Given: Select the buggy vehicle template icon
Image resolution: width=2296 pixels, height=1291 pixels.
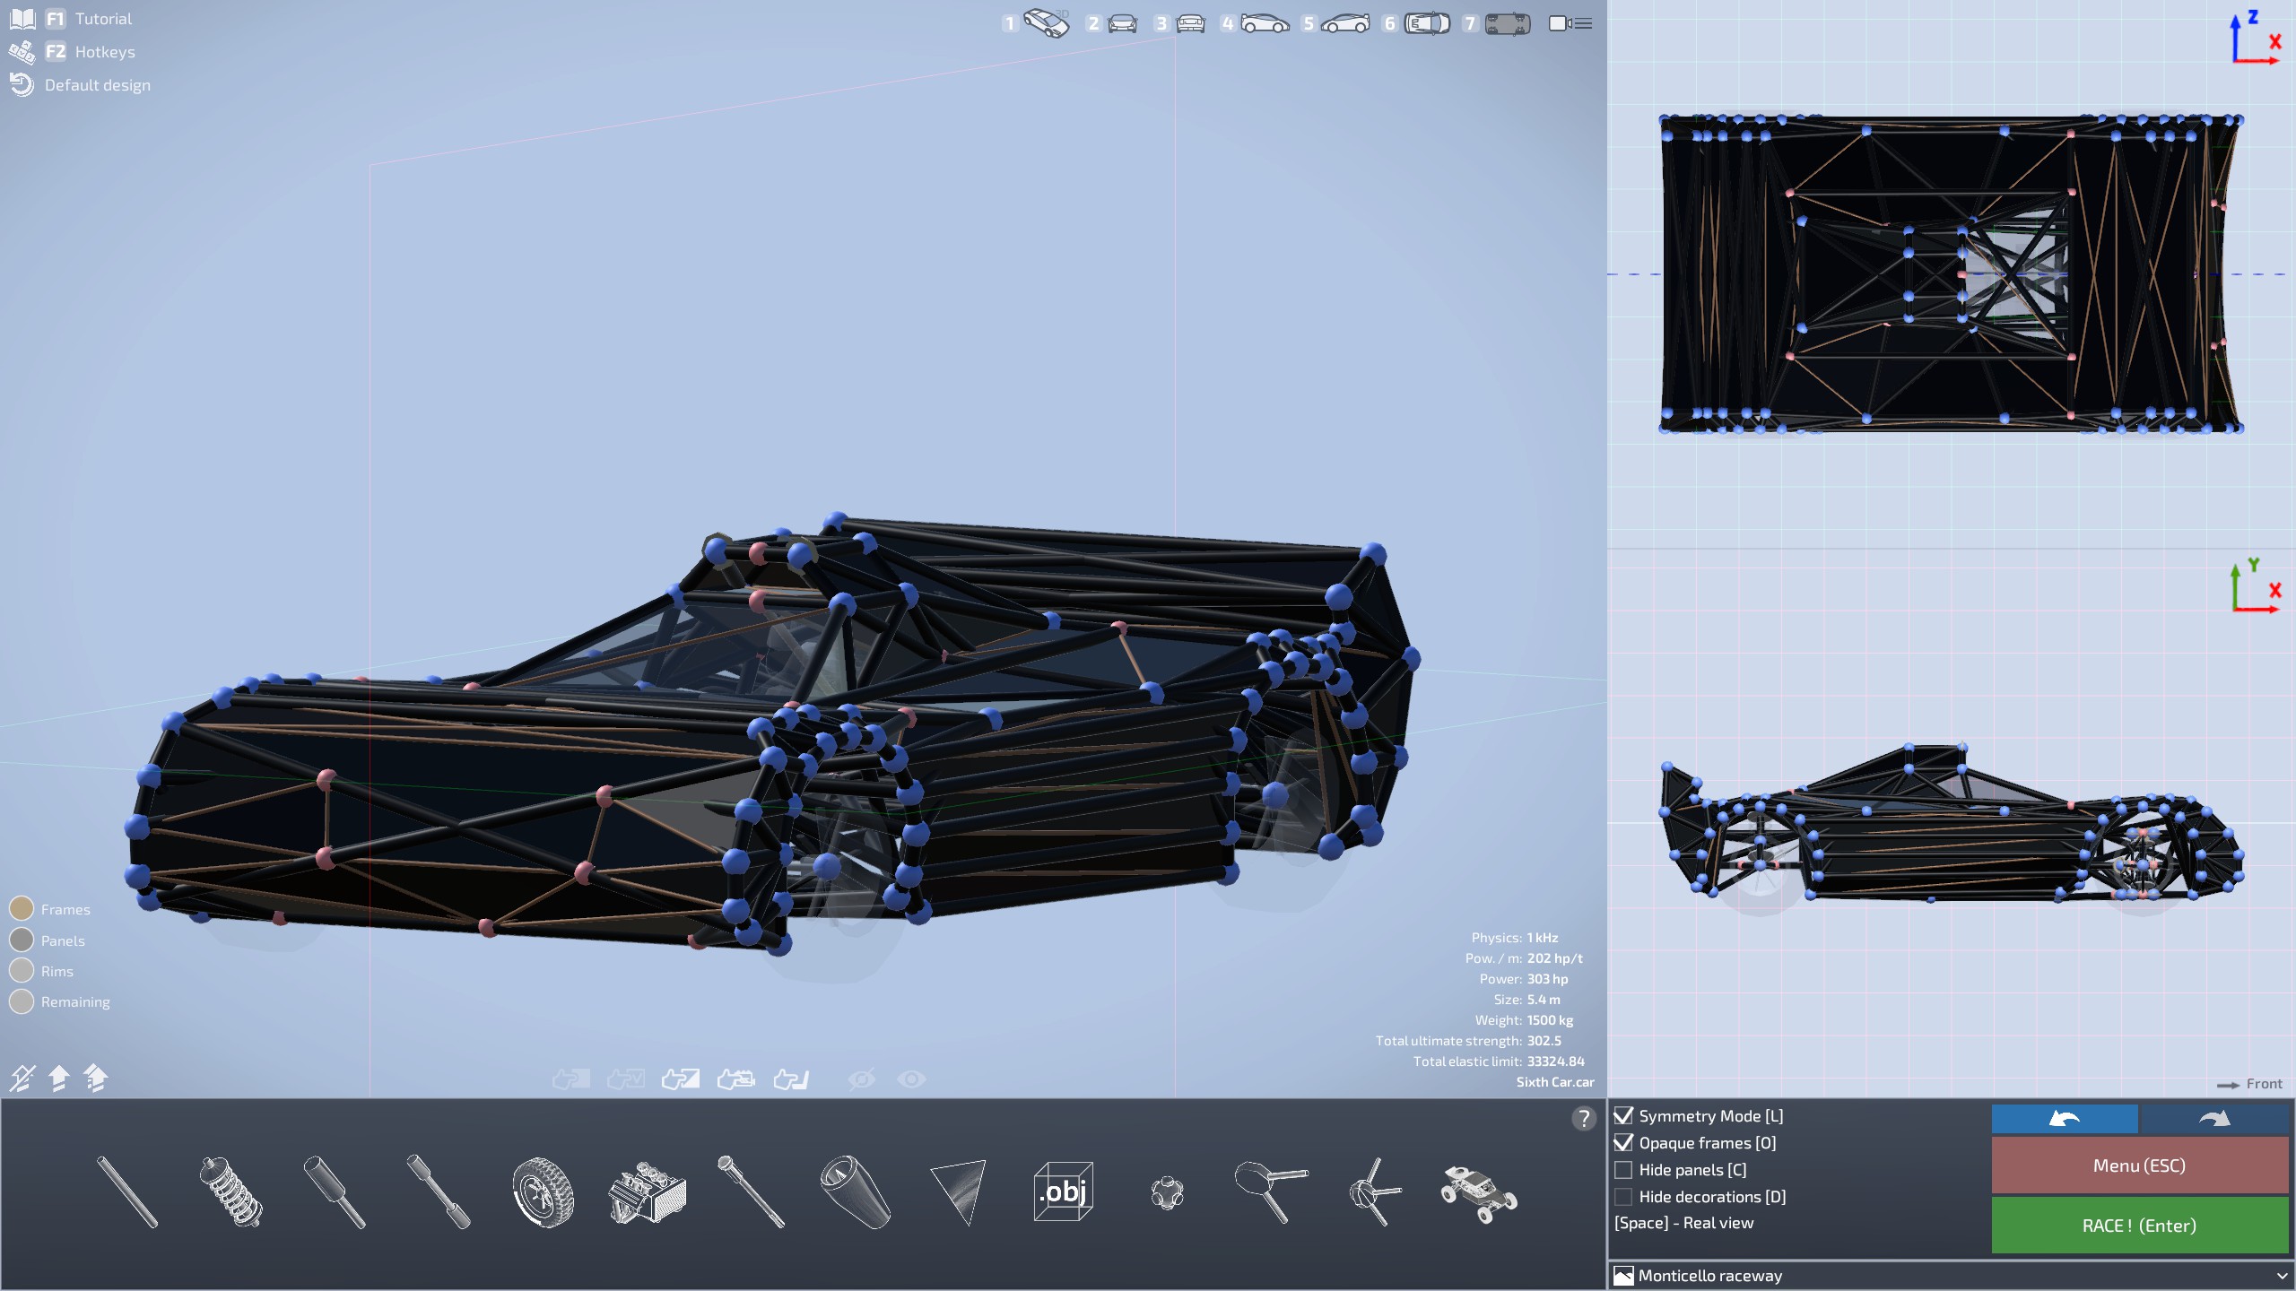Looking at the screenshot, I should 1478,1192.
